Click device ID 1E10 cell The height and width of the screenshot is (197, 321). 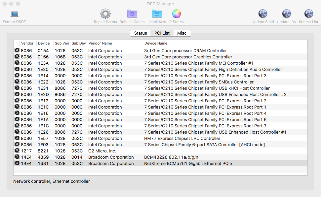coord(43,107)
